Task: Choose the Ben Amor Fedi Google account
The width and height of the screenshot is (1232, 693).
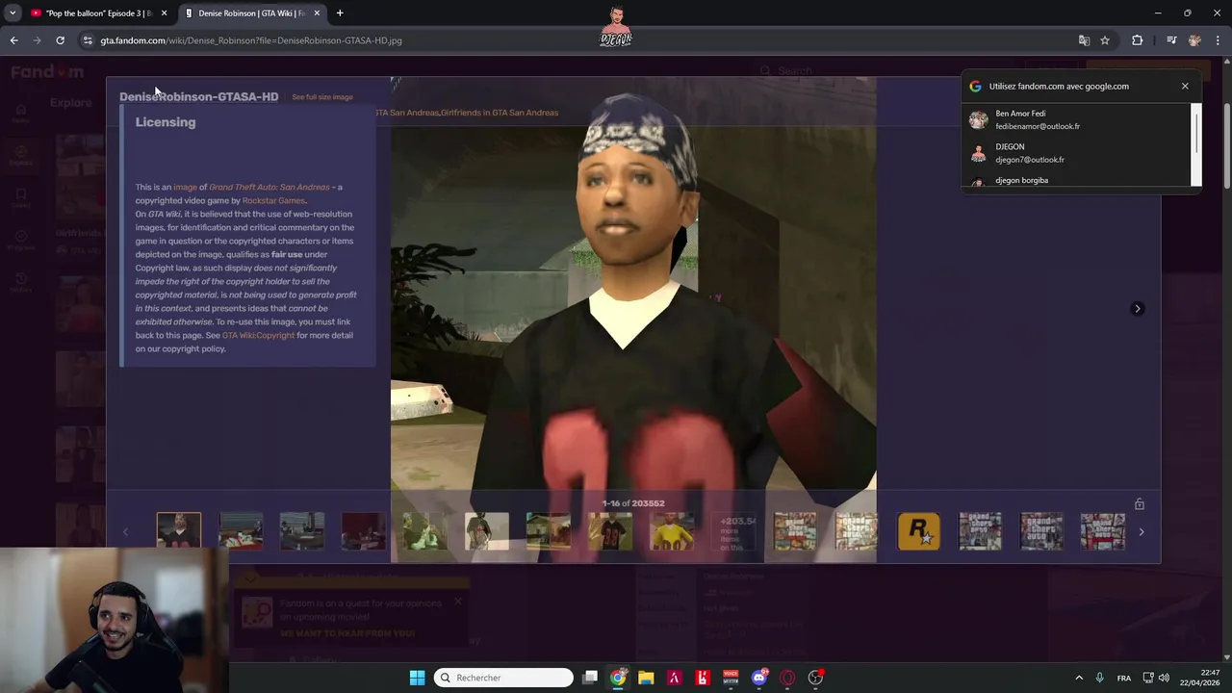Action: click(x=1077, y=119)
